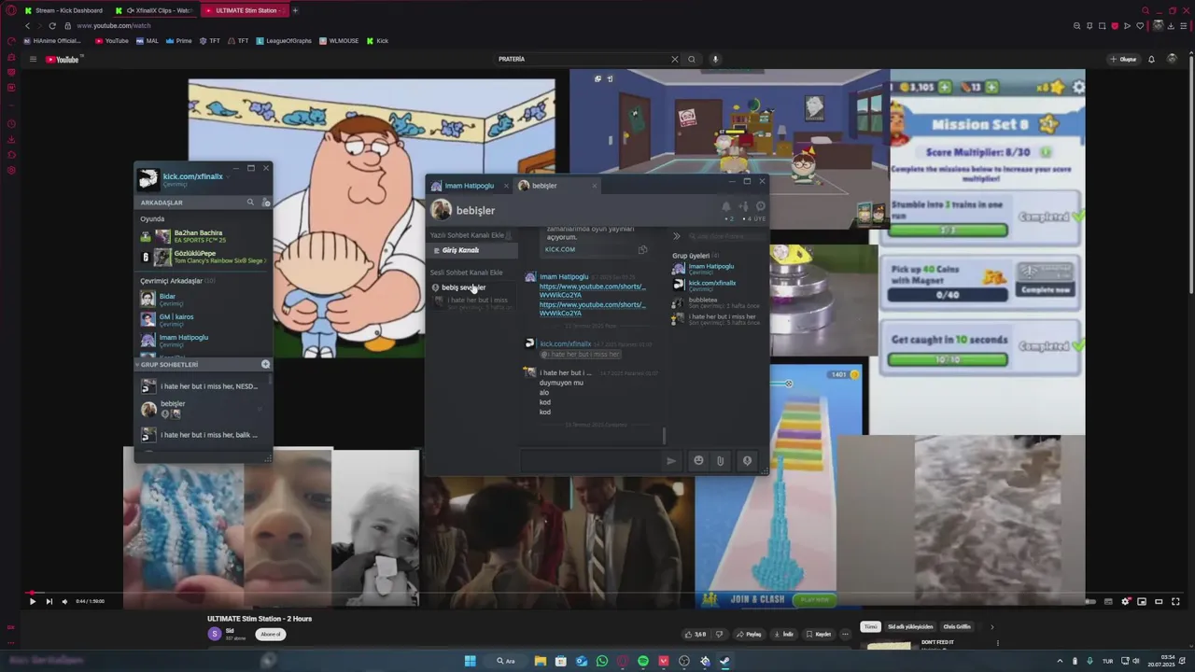Close the bebişler chat tab

point(594,186)
